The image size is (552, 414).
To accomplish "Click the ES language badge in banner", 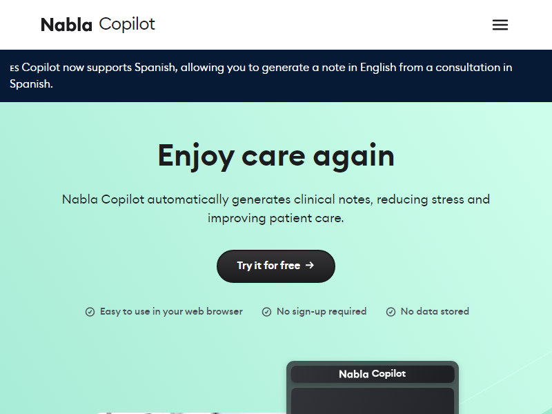I will click(x=14, y=68).
